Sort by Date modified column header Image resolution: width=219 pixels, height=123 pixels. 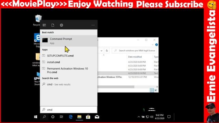(x=135, y=57)
